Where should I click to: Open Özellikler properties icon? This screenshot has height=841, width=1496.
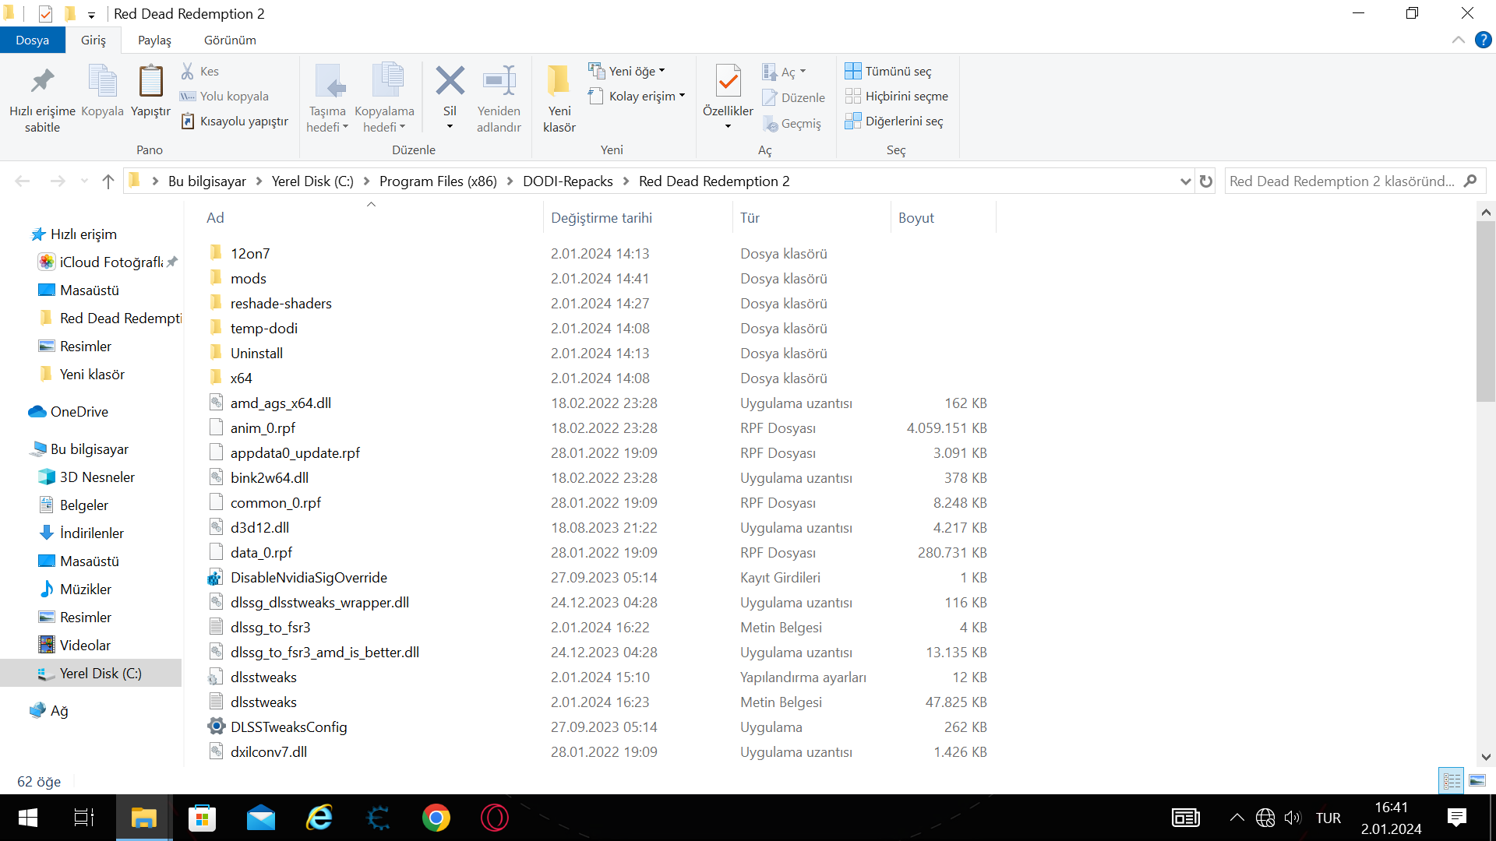[x=728, y=81]
